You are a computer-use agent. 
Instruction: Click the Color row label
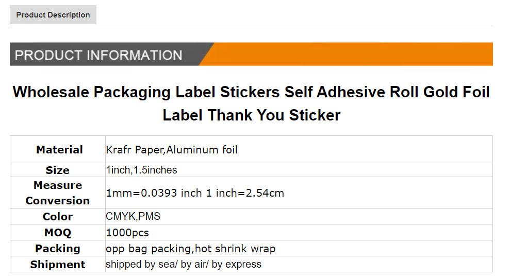(x=58, y=216)
